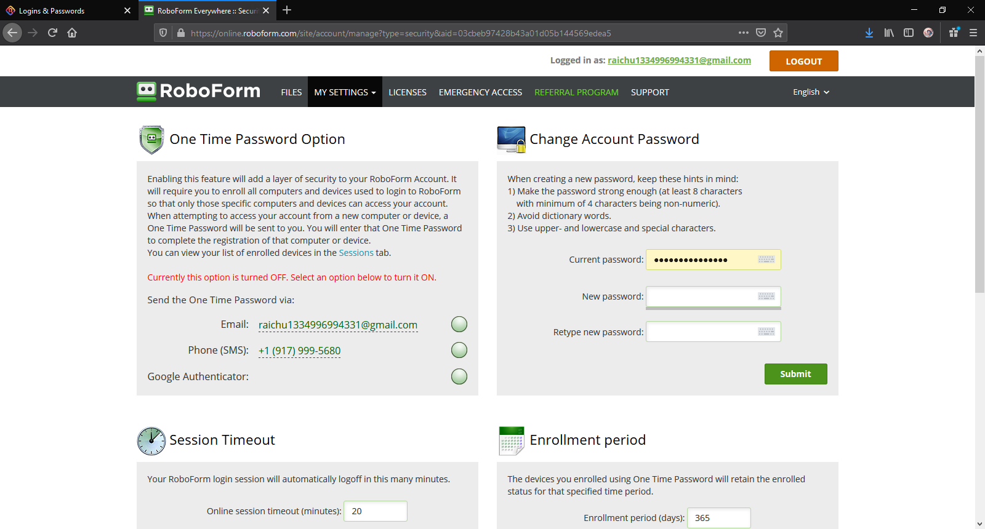
Task: Edit the phone number +1 (917) 999-5680
Action: click(x=299, y=351)
